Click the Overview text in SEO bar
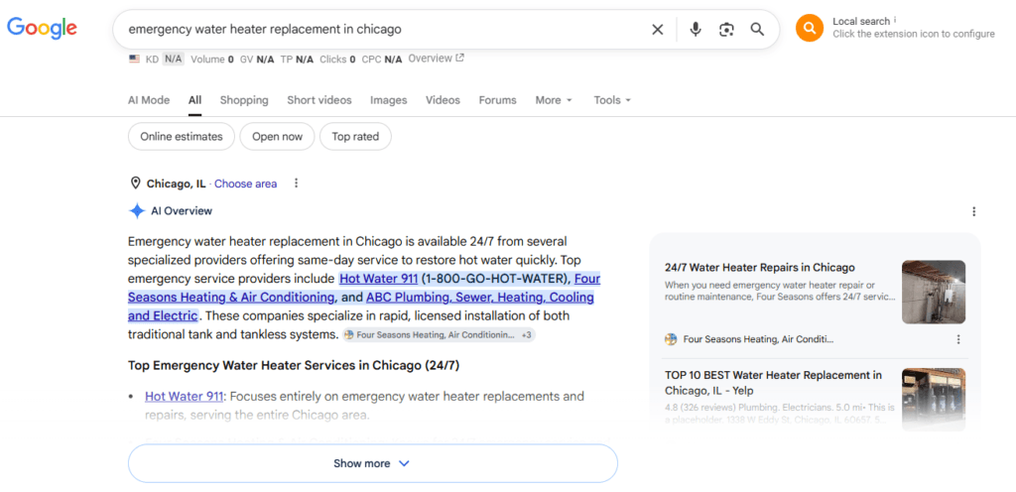Screen dimensions: 1016x492 coord(431,59)
